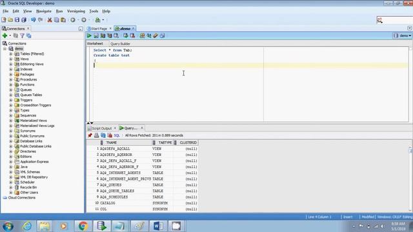
Task: Click the Clear eraser icon in worksheet toolbar
Action: 156,35
